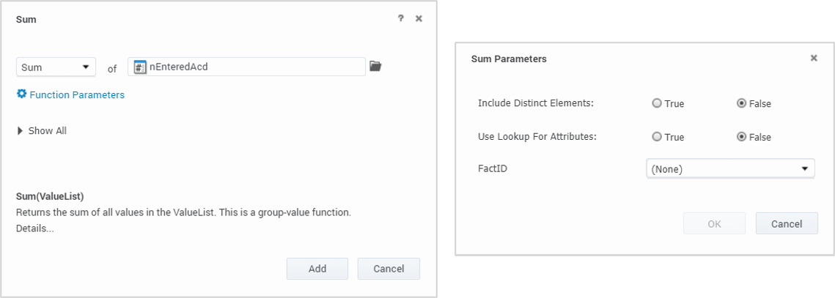Viewport: 835px width, 298px height.
Task: Open the FactID dropdown
Action: [730, 169]
